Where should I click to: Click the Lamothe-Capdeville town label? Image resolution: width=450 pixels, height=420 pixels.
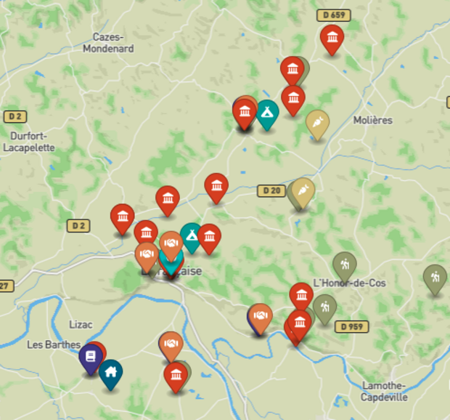384,391
